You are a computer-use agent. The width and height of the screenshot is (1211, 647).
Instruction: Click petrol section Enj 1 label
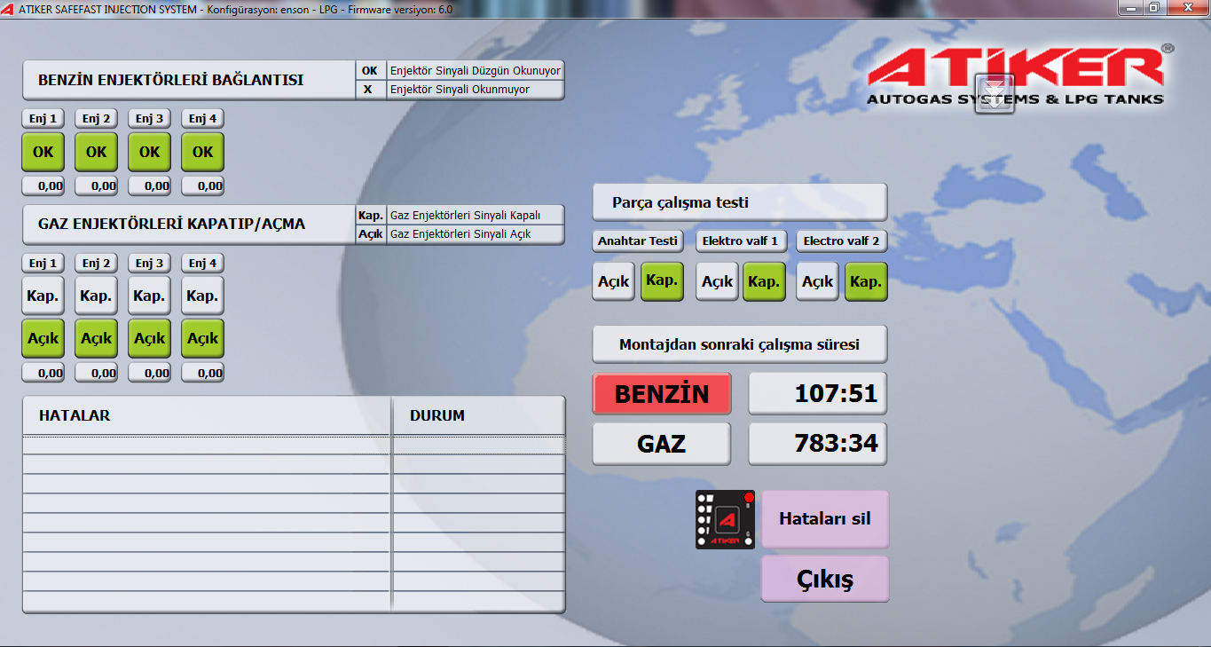43,118
